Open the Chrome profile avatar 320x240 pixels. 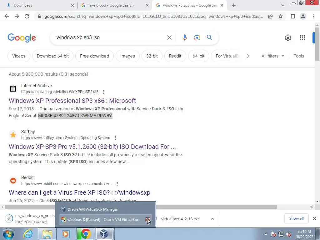[303, 16]
